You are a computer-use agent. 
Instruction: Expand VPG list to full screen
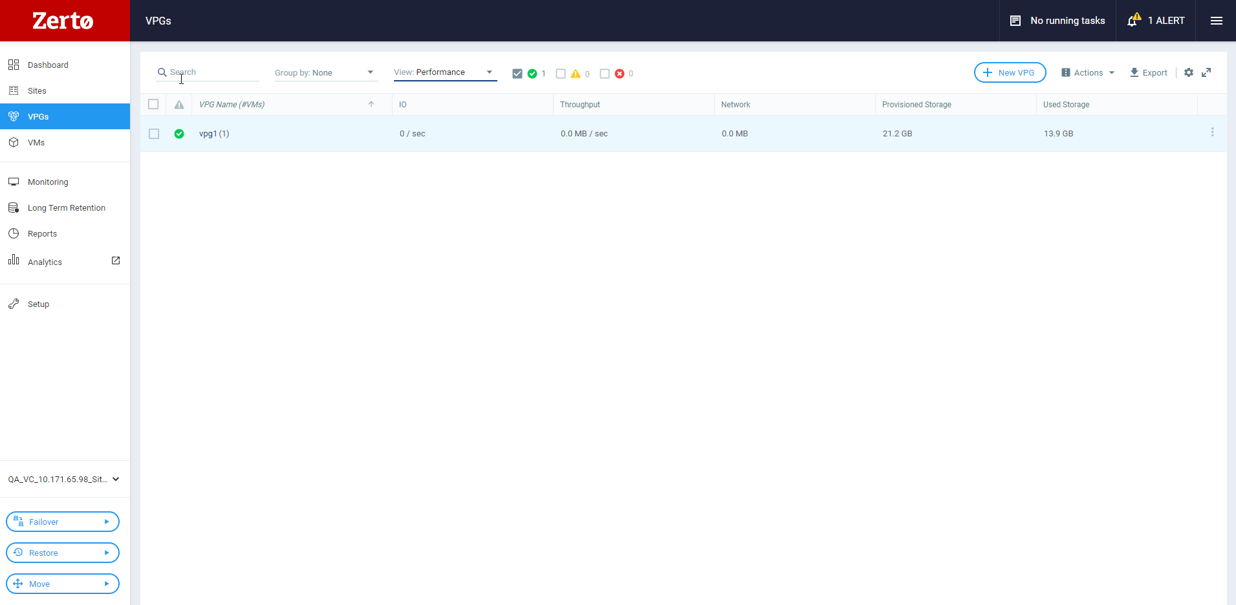1206,72
